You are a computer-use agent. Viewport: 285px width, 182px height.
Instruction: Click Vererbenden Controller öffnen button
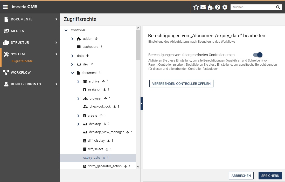coord(181,84)
